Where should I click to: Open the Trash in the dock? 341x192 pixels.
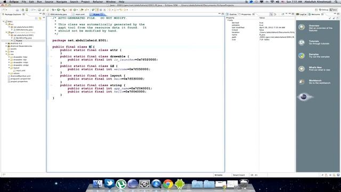[244, 184]
